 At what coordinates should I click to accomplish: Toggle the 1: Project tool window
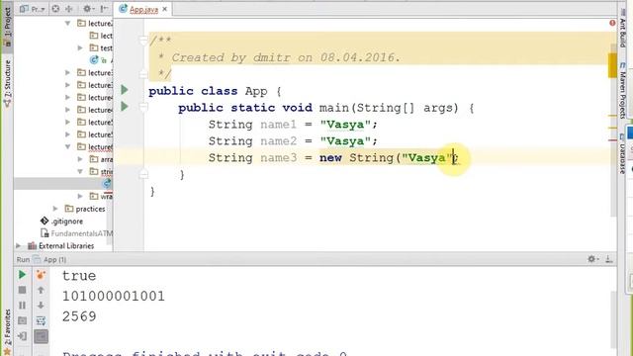point(7,27)
